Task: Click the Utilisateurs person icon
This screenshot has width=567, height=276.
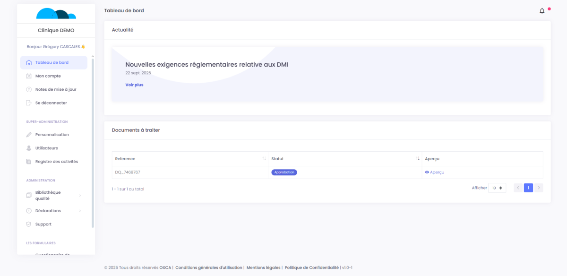Action: pyautogui.click(x=29, y=148)
